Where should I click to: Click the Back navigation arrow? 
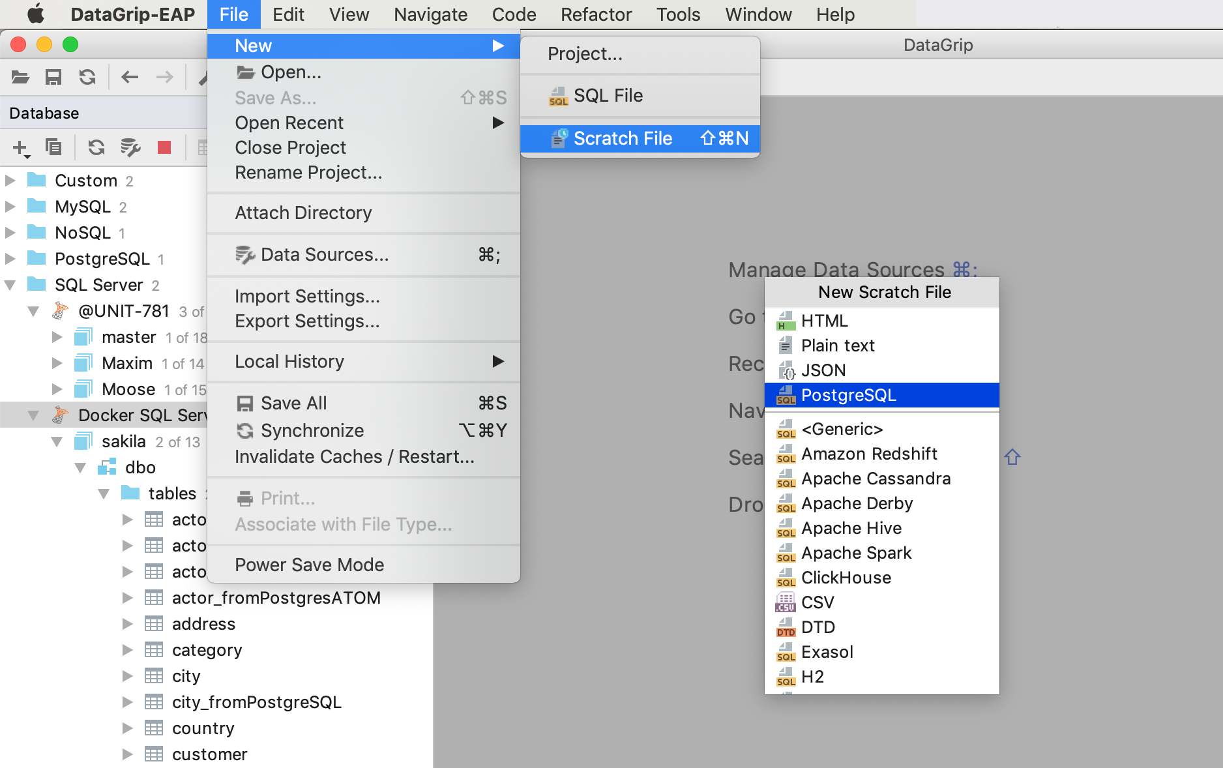130,77
